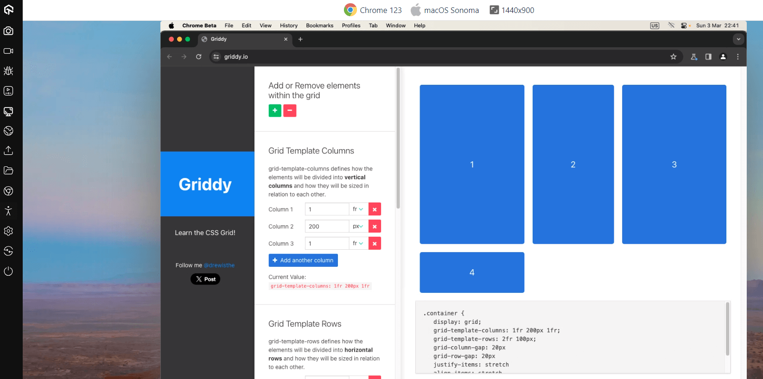Open the File menu

pos(229,26)
